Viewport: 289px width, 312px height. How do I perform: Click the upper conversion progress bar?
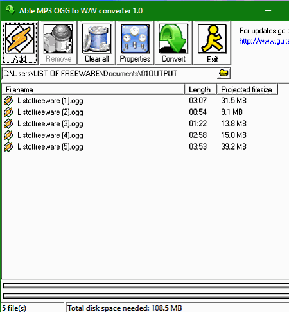[x=146, y=286]
